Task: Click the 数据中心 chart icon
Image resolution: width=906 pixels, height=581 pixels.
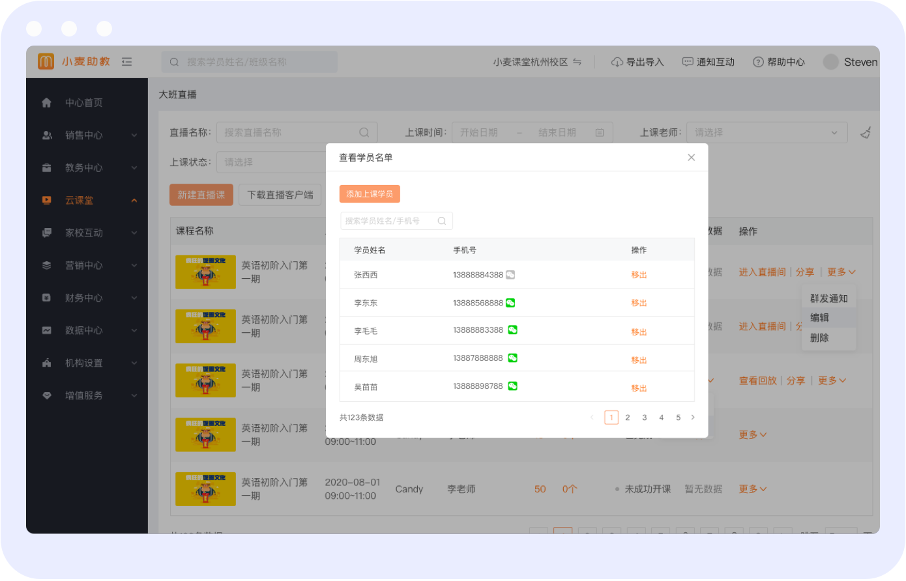Action: pos(47,330)
